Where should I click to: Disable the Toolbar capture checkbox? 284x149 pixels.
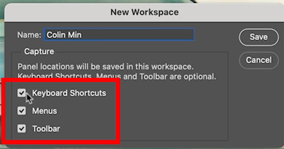click(22, 129)
